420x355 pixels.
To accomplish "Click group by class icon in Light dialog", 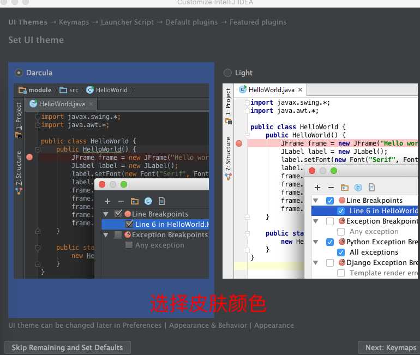I will click(358, 188).
